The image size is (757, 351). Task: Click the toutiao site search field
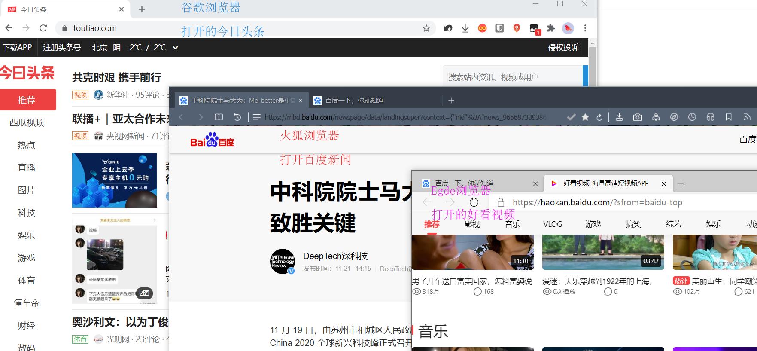coord(513,77)
